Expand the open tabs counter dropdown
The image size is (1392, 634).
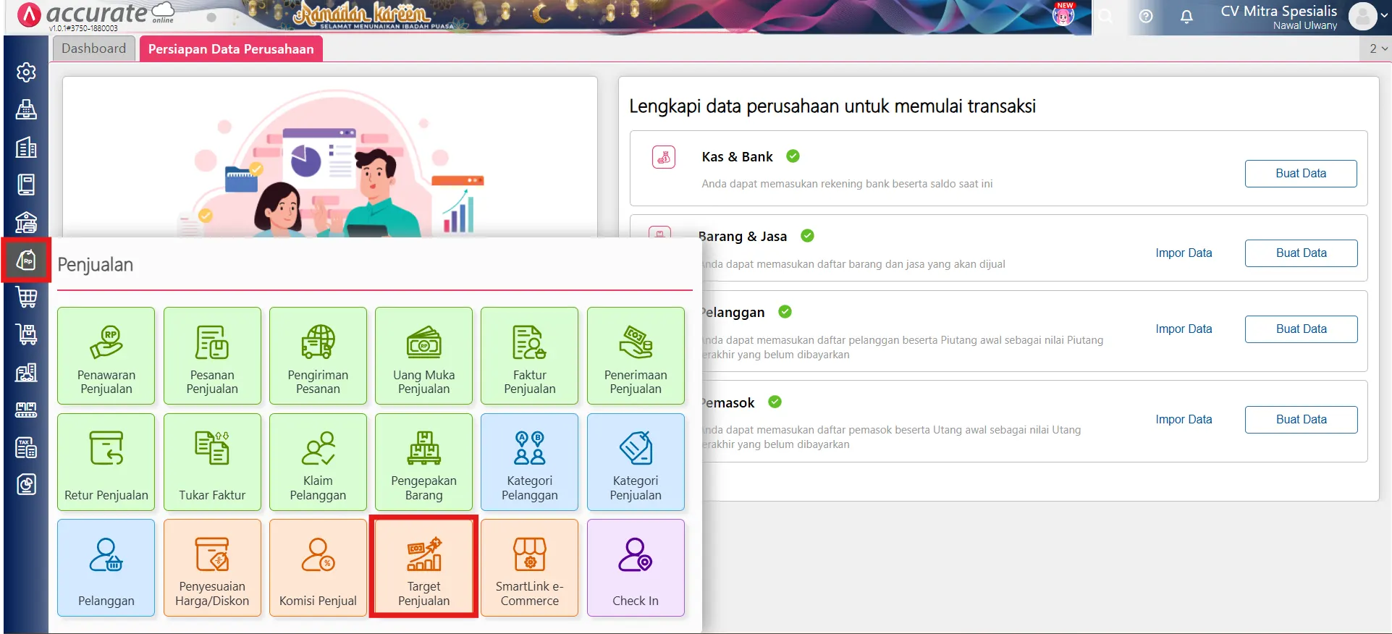tap(1378, 48)
